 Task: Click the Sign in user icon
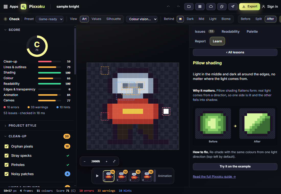tap(263, 7)
